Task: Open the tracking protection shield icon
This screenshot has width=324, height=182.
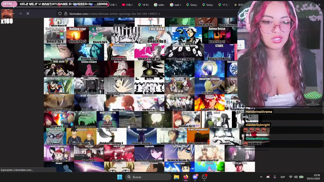Action: click(60, 14)
